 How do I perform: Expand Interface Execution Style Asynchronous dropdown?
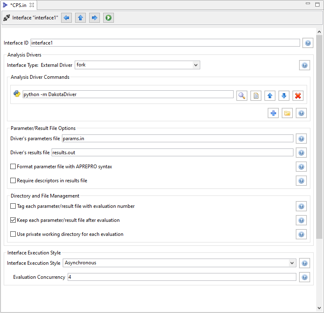292,263
